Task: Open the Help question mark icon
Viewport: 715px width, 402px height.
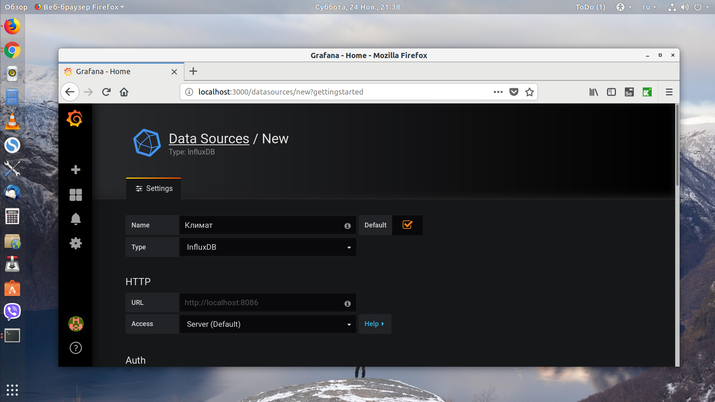Action: (76, 348)
